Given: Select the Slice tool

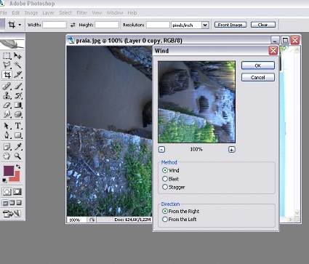Looking at the screenshot, I should (17, 75).
